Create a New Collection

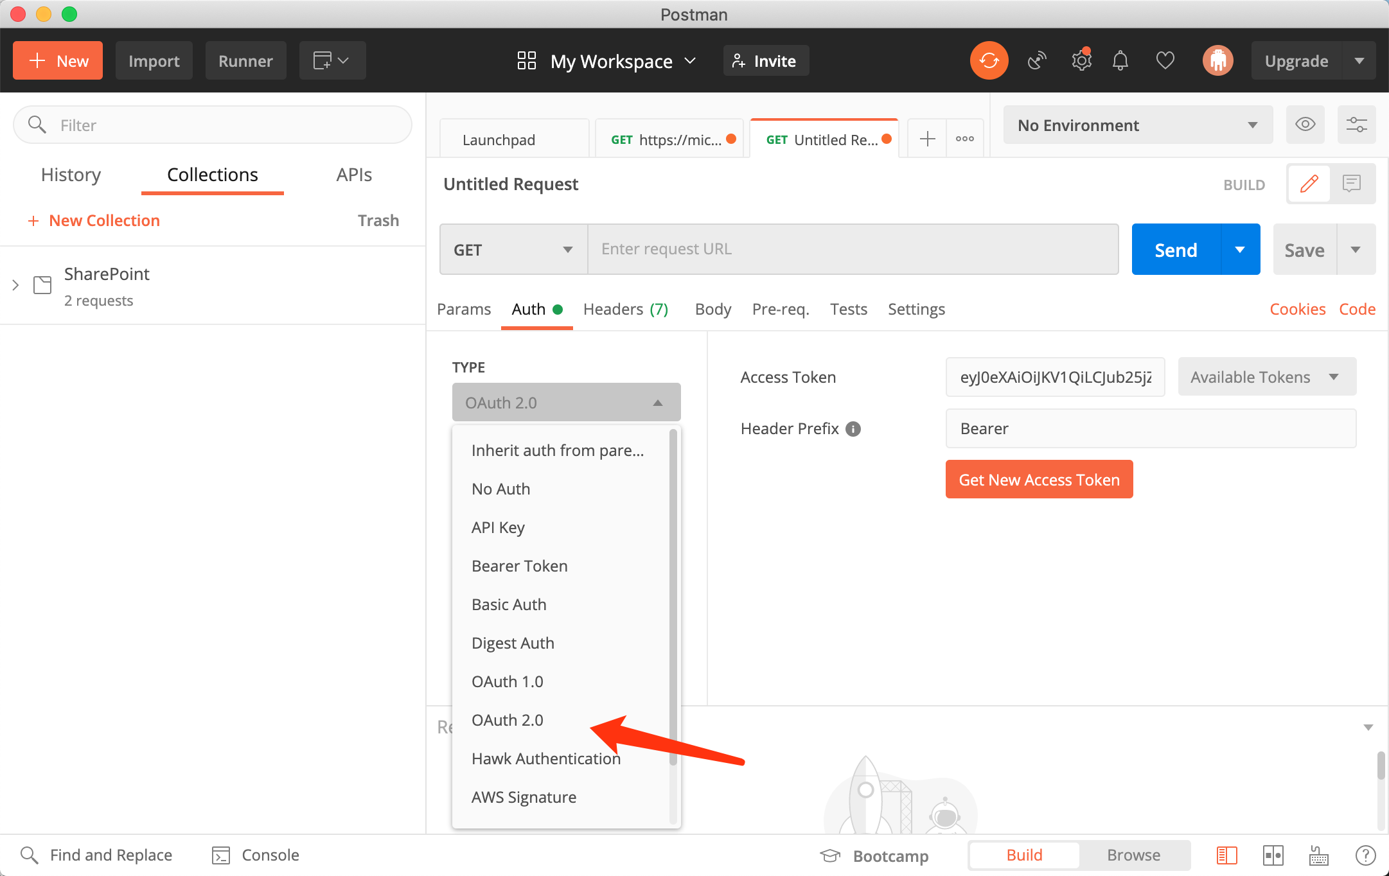(94, 220)
